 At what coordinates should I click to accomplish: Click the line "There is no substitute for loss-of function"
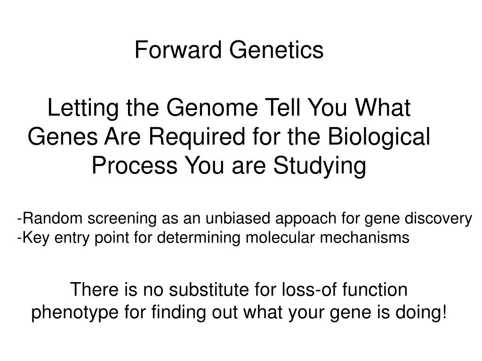239,289
